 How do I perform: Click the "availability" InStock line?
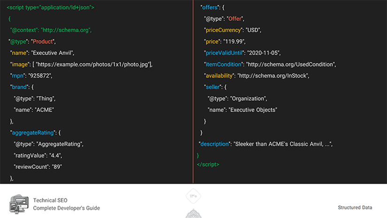(x=257, y=76)
